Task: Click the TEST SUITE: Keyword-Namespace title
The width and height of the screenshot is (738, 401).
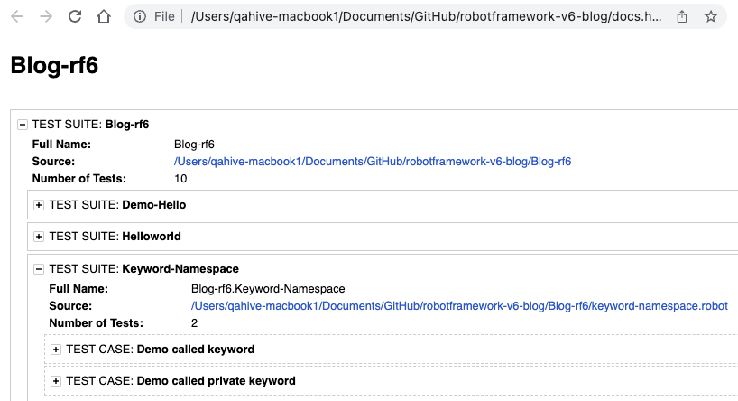Action: click(x=144, y=269)
